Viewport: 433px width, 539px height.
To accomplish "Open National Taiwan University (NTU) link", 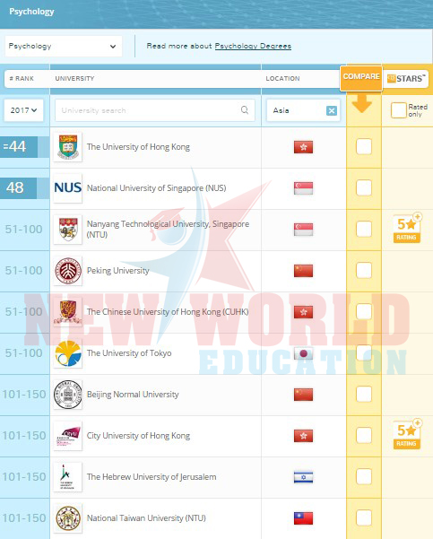I will click(x=146, y=518).
